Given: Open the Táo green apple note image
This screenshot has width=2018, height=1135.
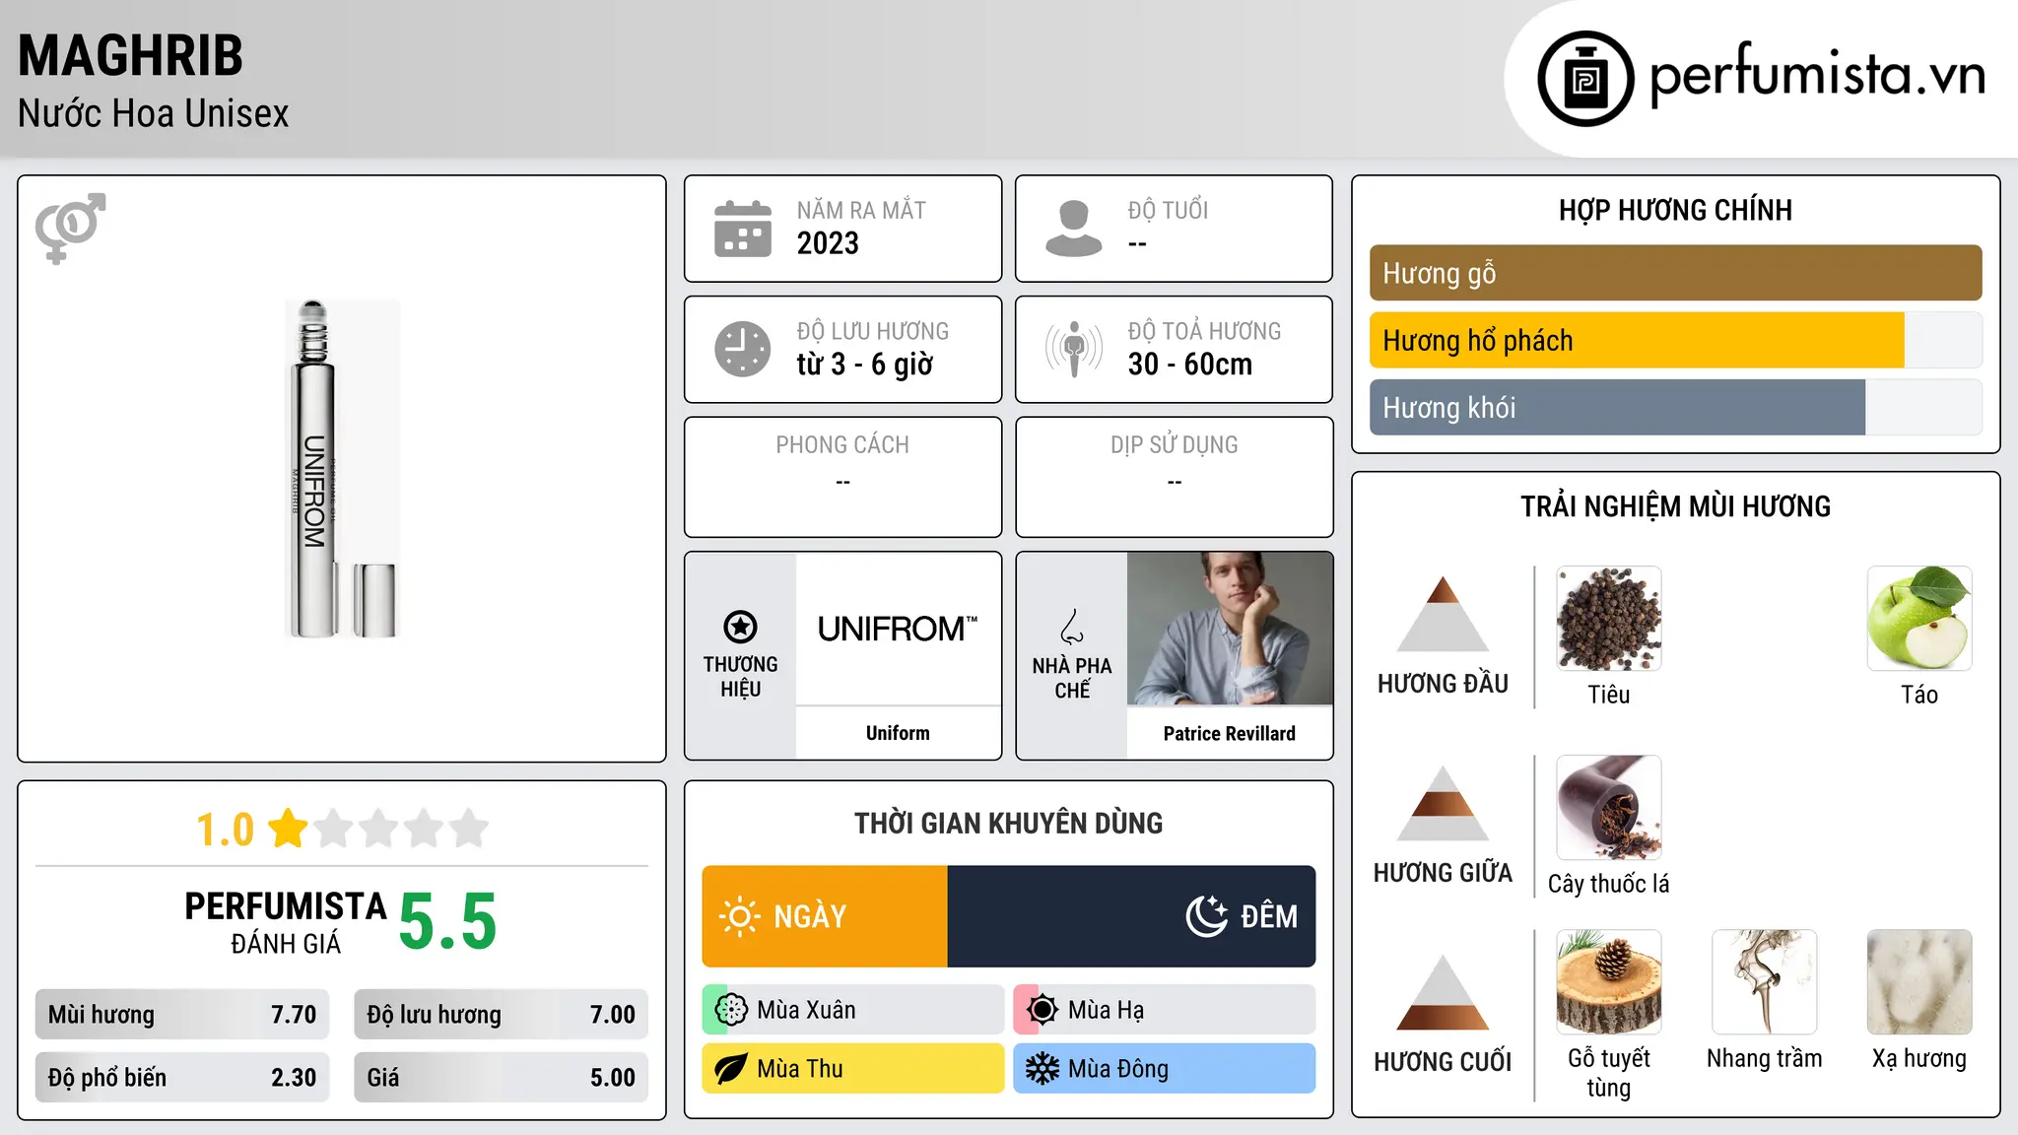Looking at the screenshot, I should coord(1919,619).
